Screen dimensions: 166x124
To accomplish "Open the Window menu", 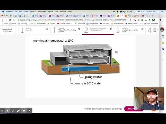I will (x=63, y=12).
